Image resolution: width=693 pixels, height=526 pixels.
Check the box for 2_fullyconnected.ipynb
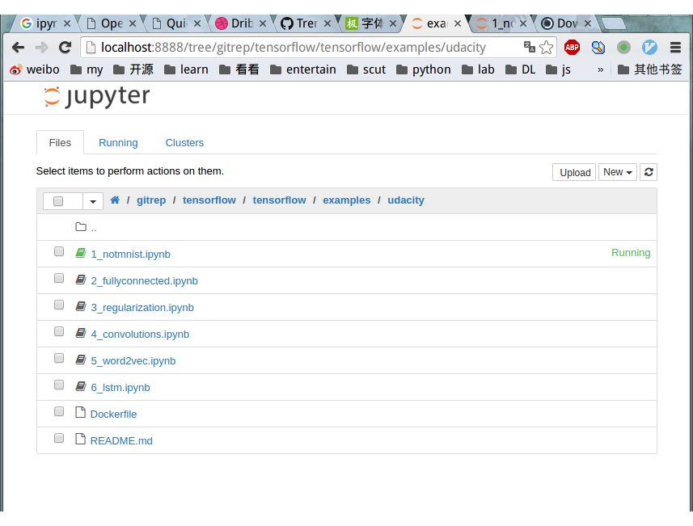click(59, 278)
